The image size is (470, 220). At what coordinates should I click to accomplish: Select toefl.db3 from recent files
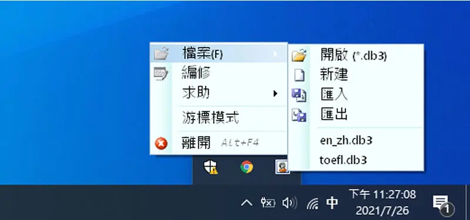click(343, 160)
